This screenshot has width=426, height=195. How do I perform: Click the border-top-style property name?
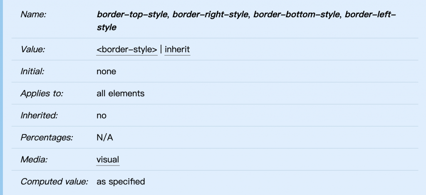pos(132,15)
